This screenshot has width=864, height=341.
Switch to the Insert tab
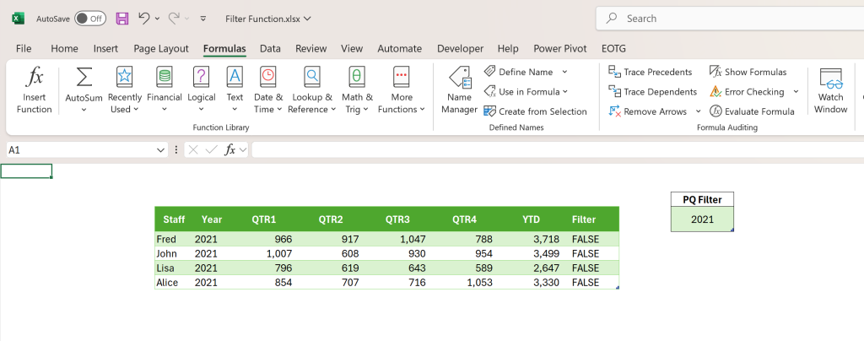(x=105, y=48)
